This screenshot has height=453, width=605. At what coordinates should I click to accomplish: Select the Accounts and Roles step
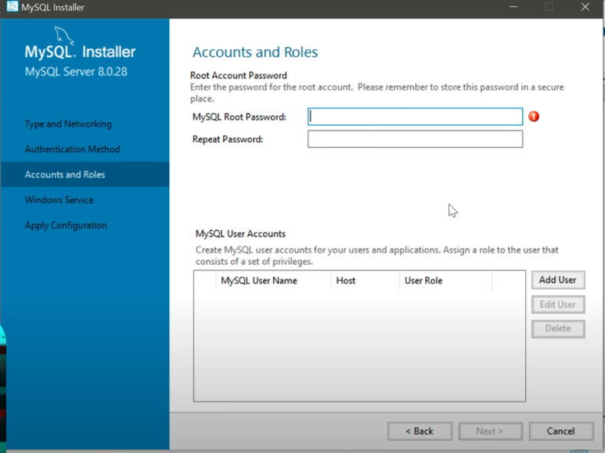click(x=85, y=174)
